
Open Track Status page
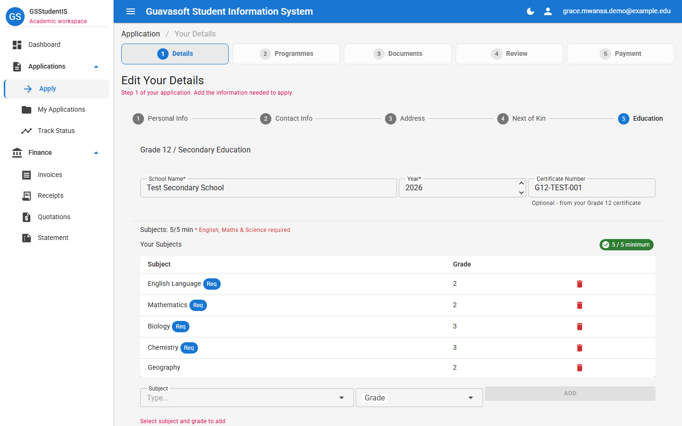click(x=56, y=131)
